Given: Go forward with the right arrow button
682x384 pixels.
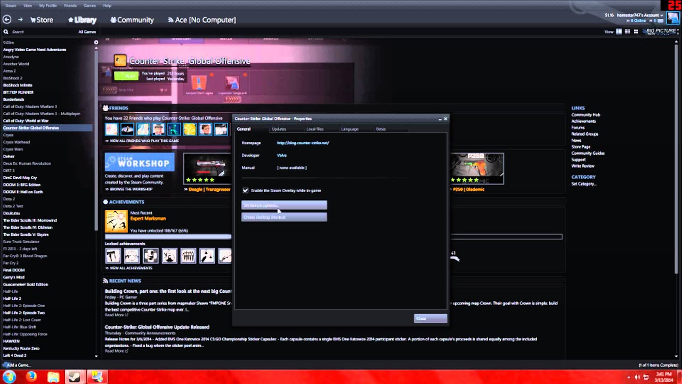Looking at the screenshot, I should pyautogui.click(x=20, y=20).
